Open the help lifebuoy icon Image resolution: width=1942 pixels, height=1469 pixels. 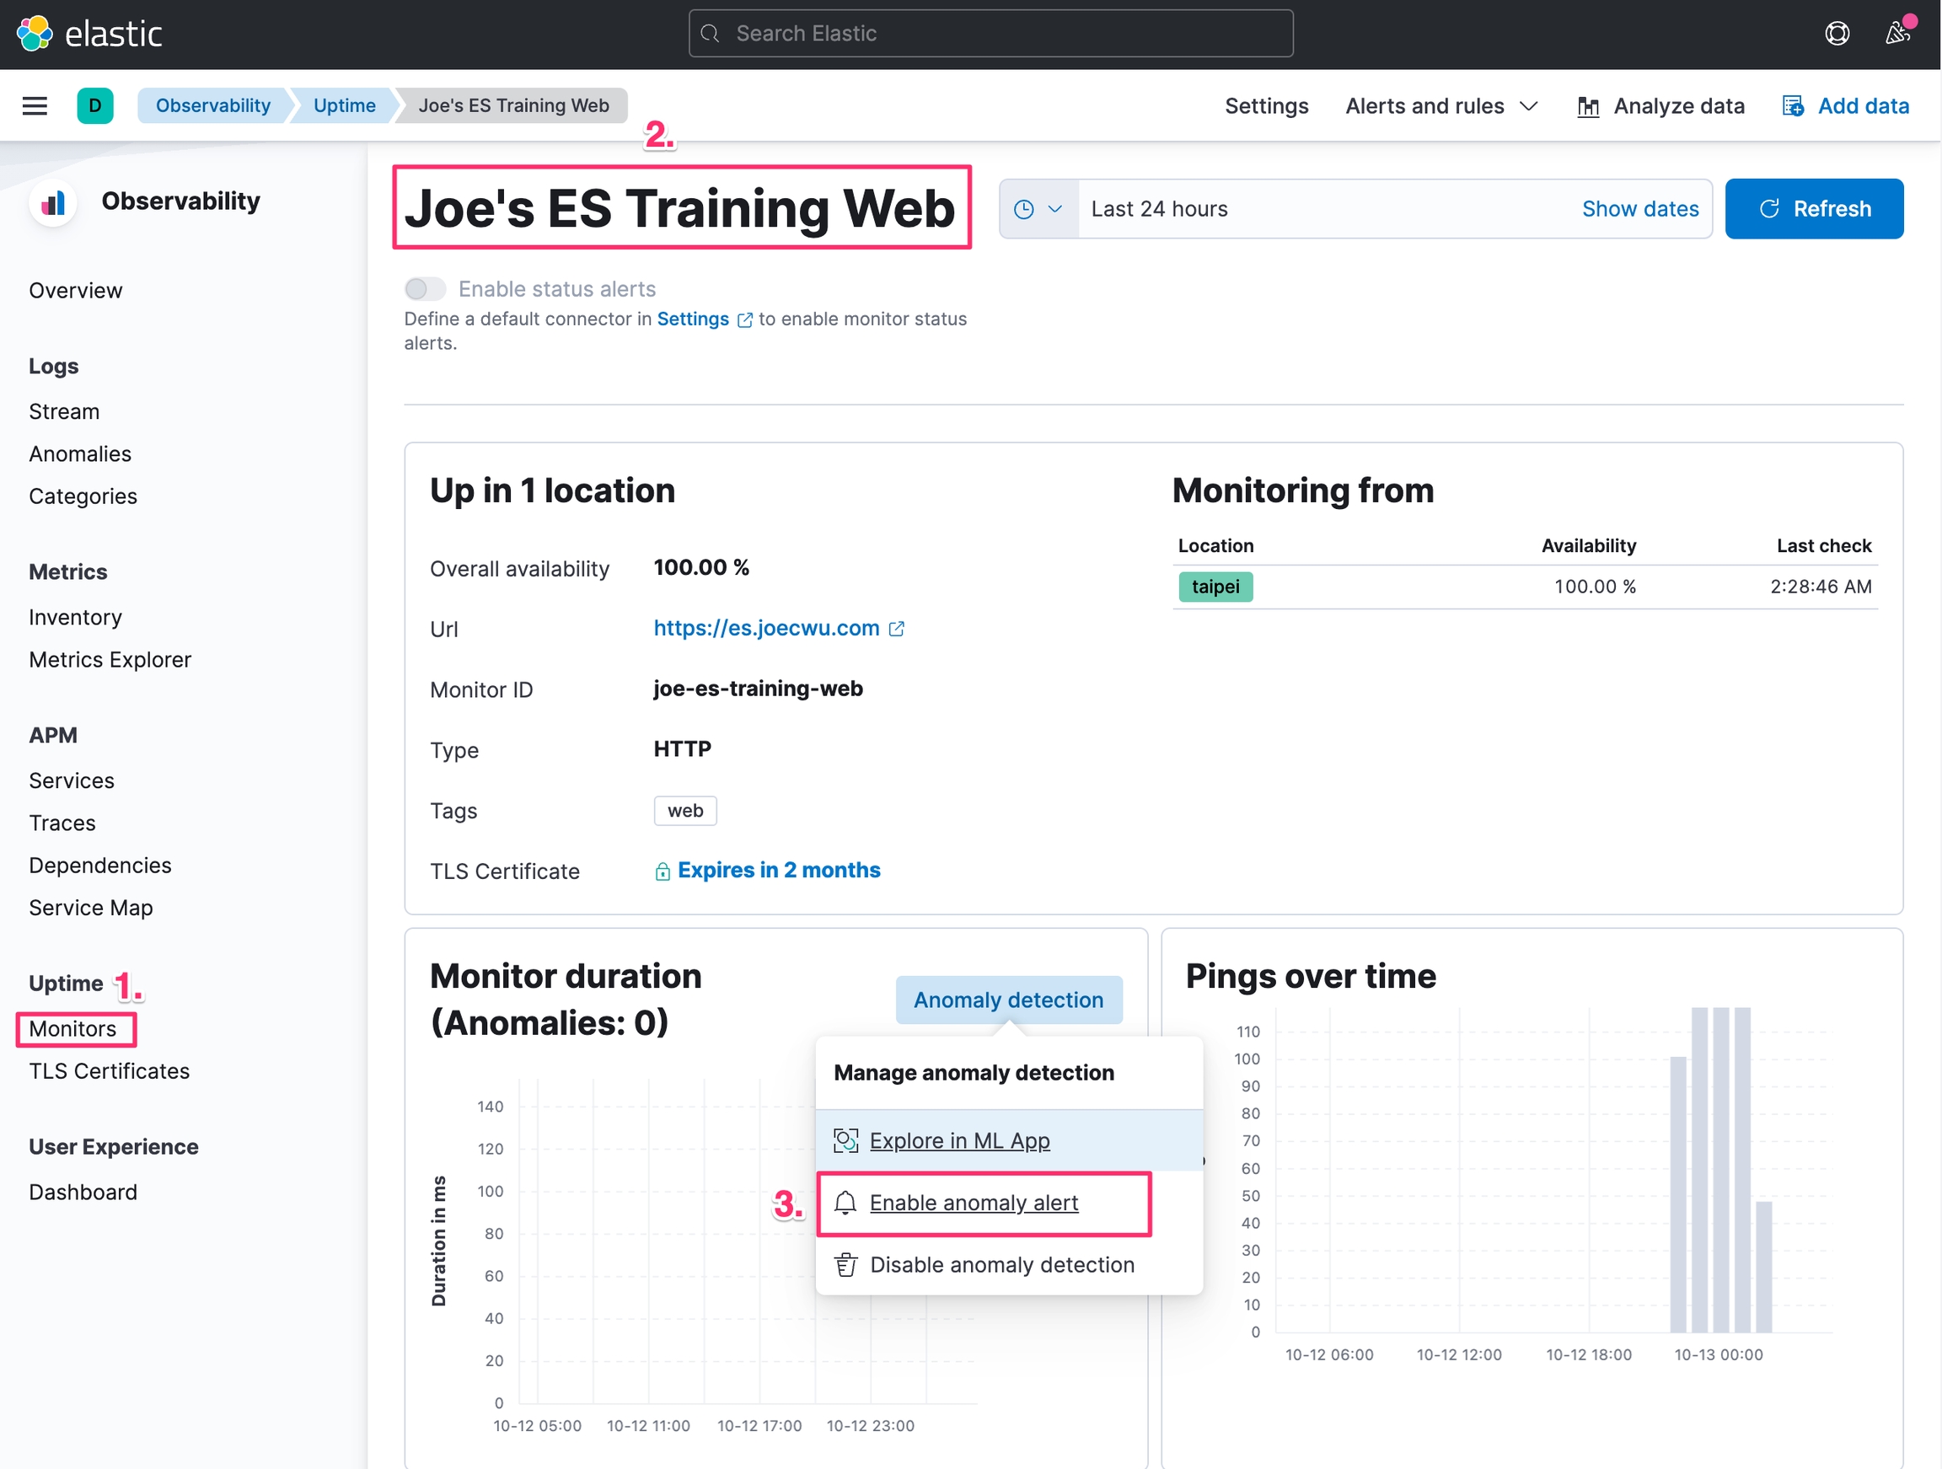click(1837, 34)
